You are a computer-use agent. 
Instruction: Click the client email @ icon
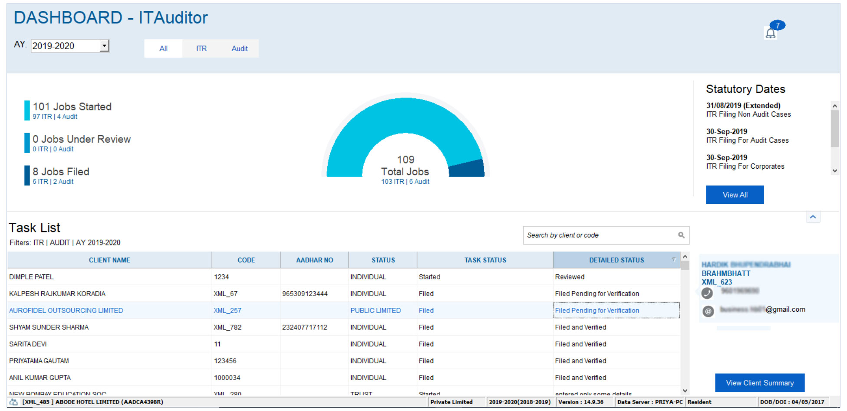click(x=708, y=311)
